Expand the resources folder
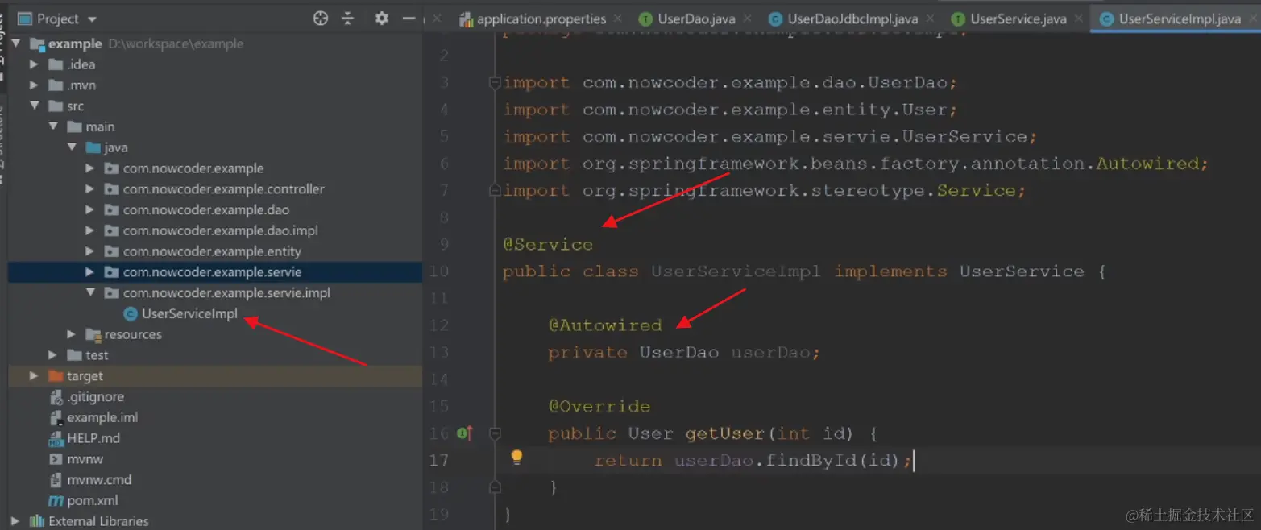 tap(72, 334)
